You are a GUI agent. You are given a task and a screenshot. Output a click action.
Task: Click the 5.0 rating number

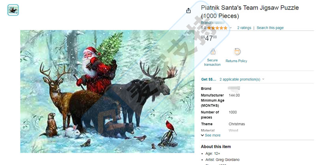(x=203, y=28)
